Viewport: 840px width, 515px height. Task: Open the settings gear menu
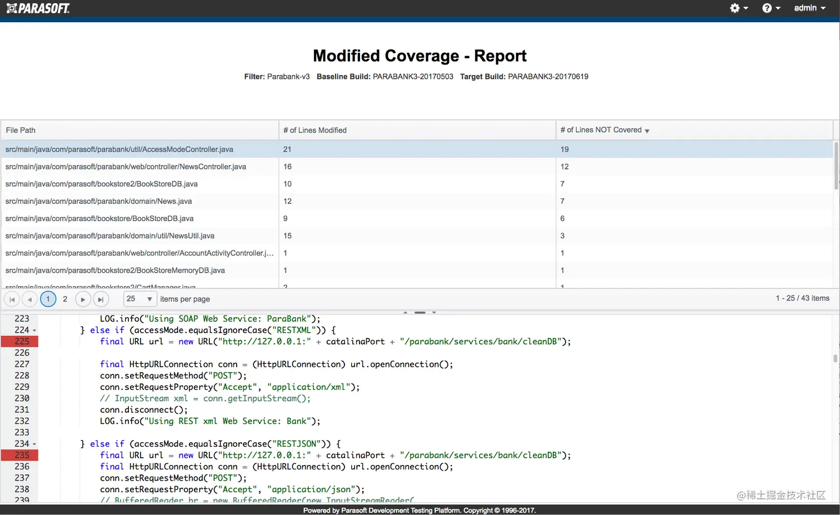pos(739,8)
